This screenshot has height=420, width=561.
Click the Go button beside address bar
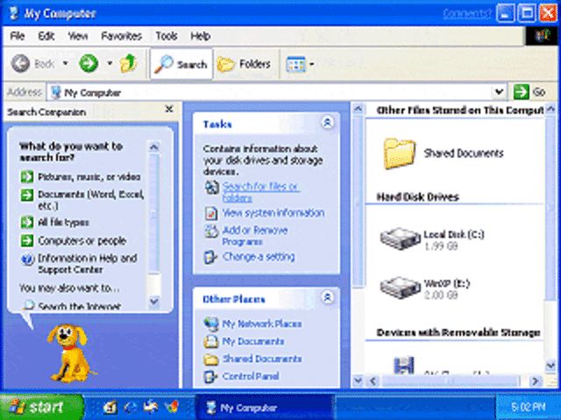529,92
